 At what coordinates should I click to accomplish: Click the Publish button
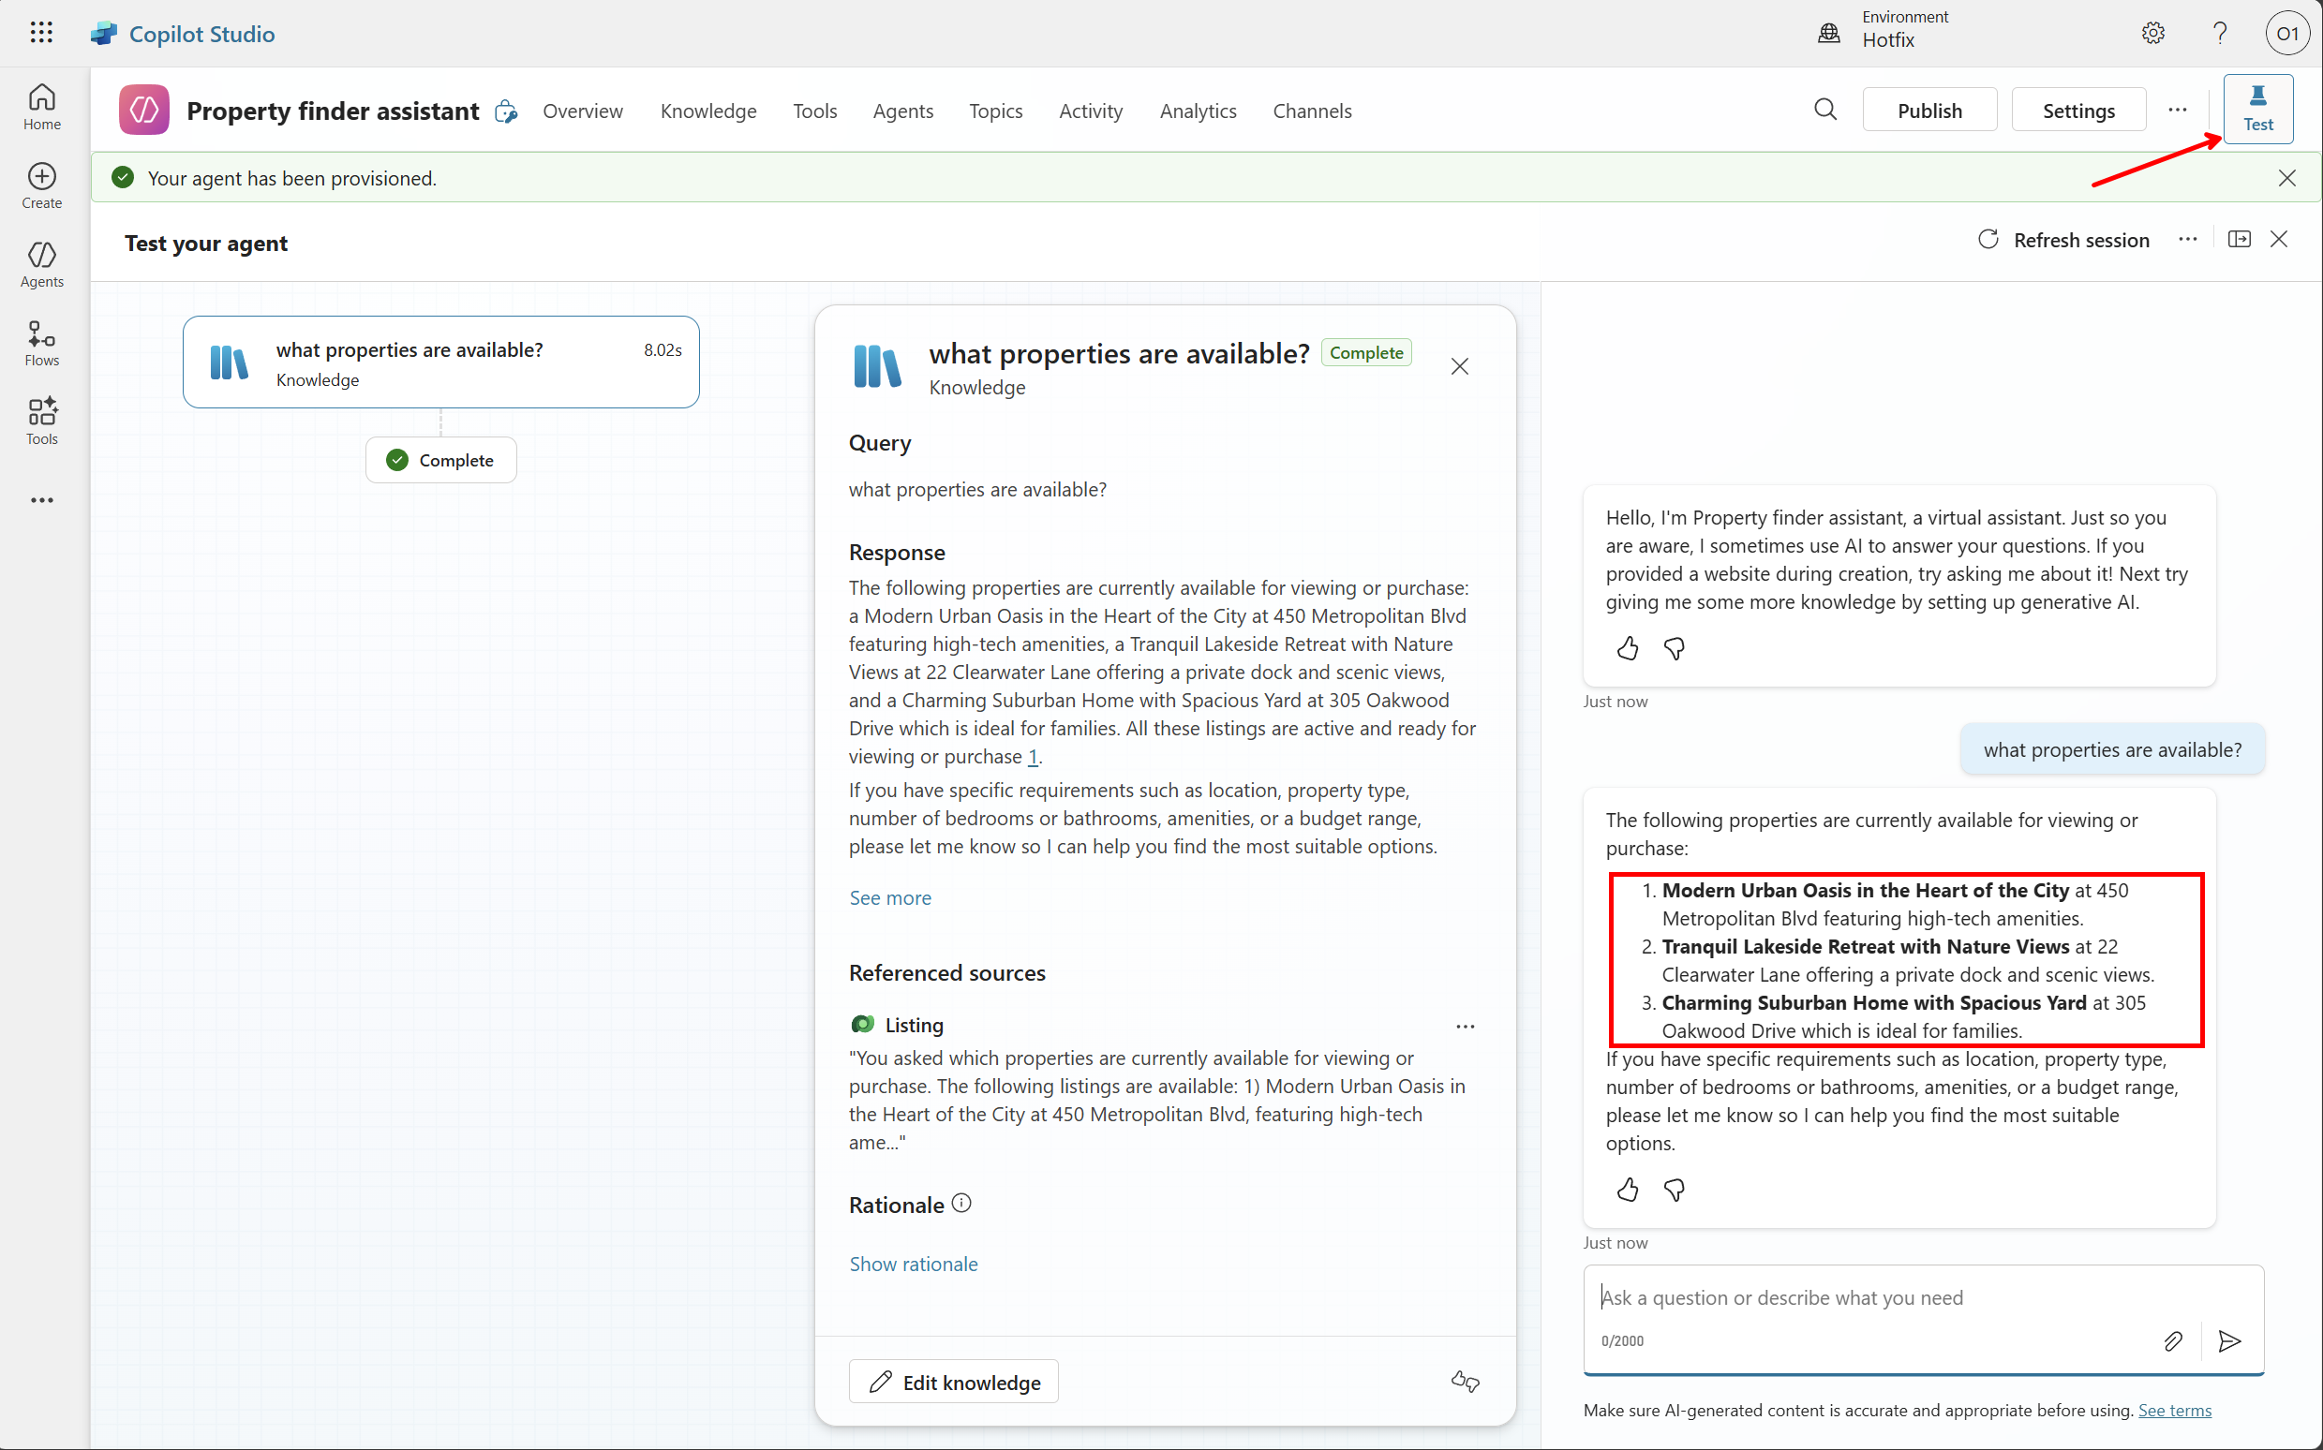click(1928, 111)
